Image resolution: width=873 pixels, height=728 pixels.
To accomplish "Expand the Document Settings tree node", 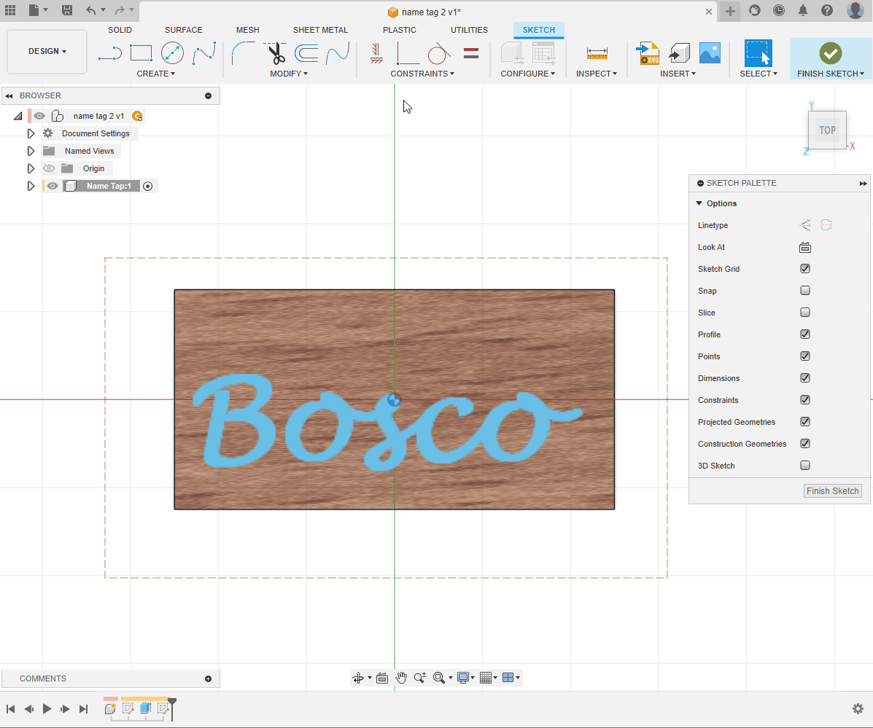I will (31, 133).
